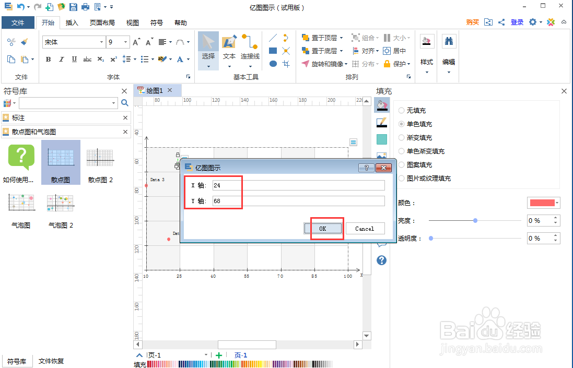Expand the Bring to Front (置于顶层) dropdown

coord(341,38)
